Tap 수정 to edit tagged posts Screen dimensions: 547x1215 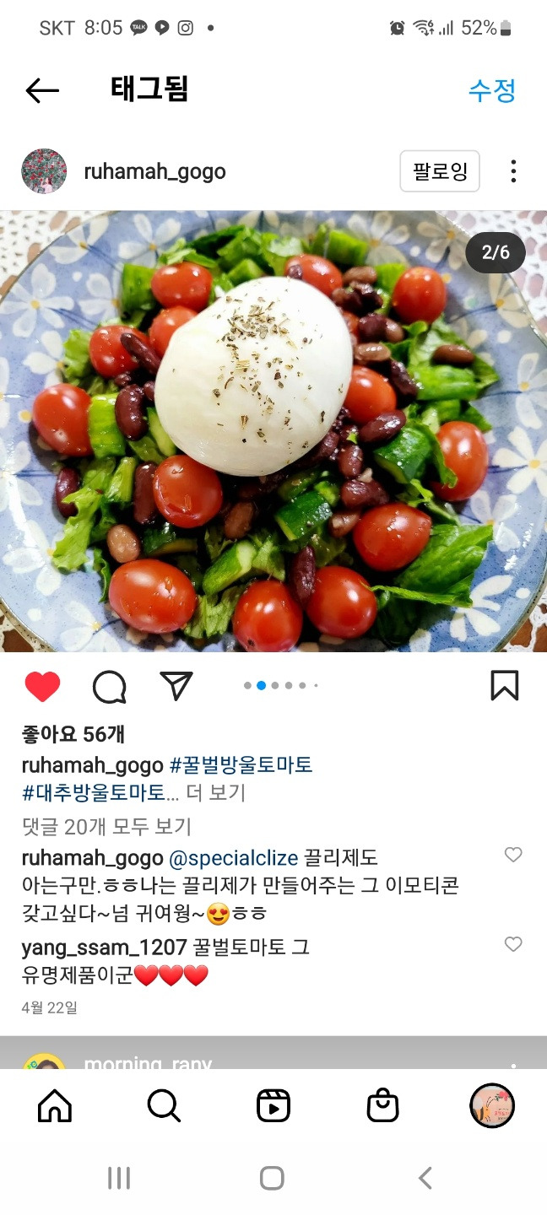pyautogui.click(x=492, y=90)
